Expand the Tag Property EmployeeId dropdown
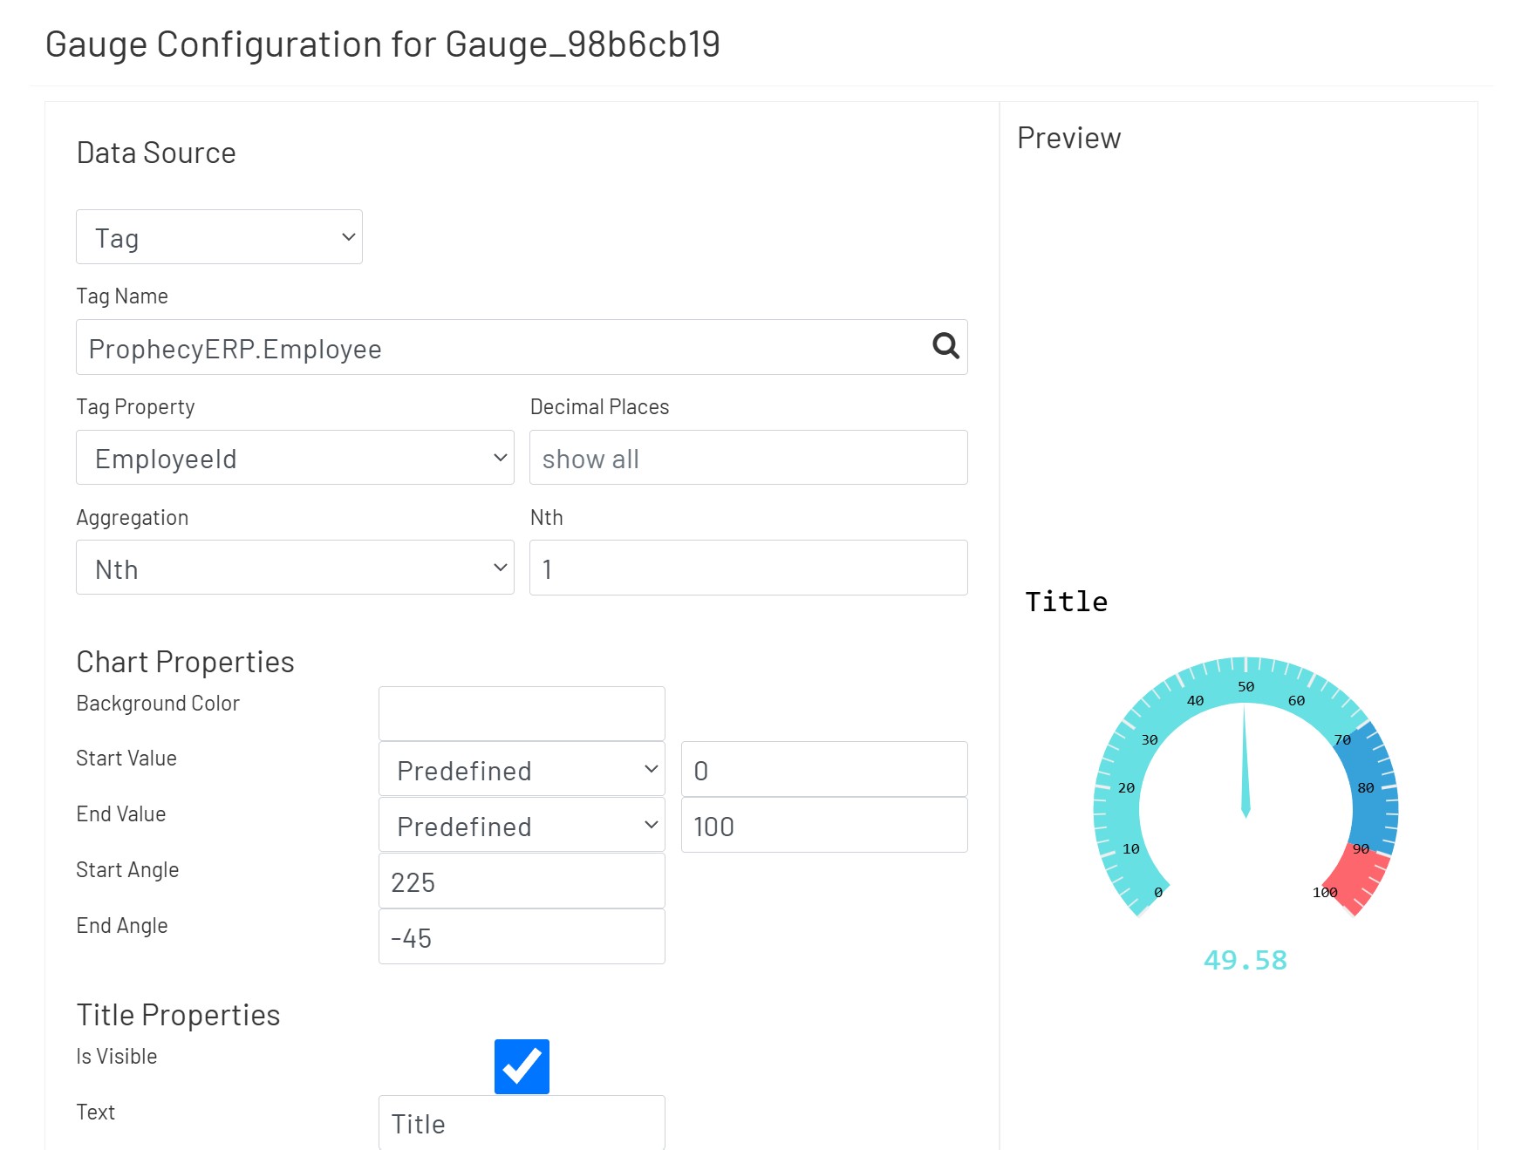Image resolution: width=1515 pixels, height=1150 pixels. click(295, 458)
